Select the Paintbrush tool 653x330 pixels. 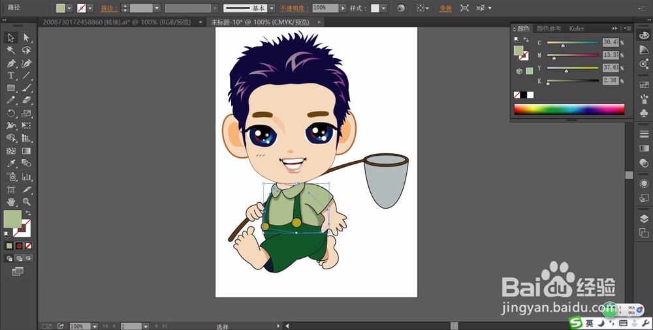[27, 88]
